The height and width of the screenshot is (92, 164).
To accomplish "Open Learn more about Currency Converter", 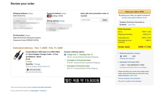I will tap(132, 25).
